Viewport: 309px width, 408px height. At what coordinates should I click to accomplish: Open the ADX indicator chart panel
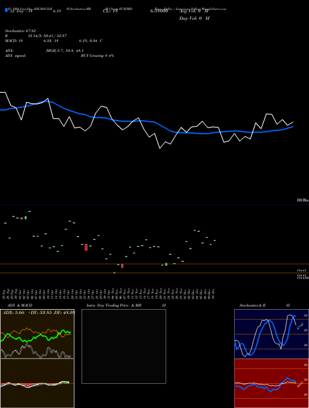pyautogui.click(x=37, y=334)
